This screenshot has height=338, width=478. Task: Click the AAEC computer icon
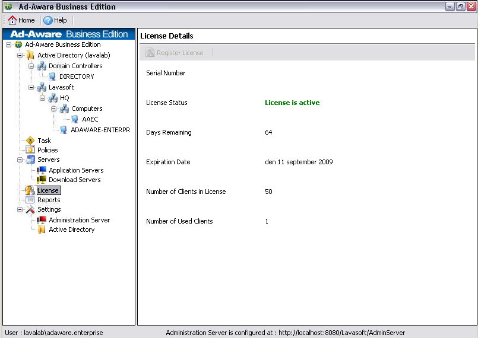point(75,119)
